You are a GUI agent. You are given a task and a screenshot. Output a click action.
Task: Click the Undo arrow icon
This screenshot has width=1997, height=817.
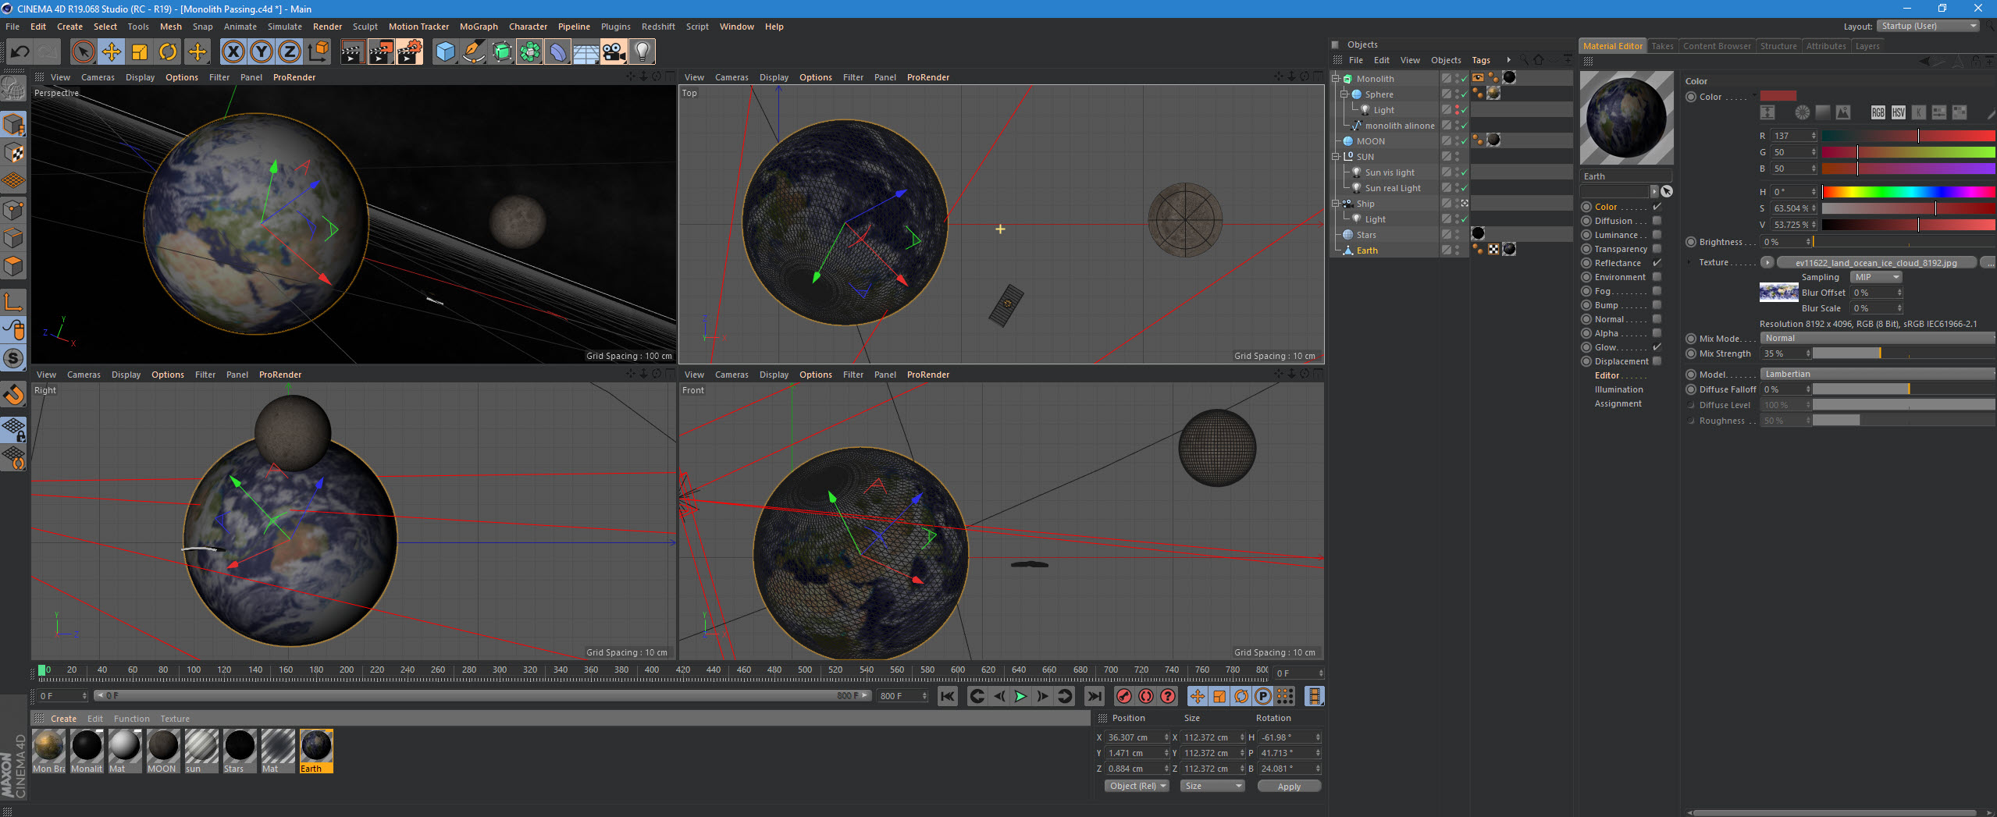pos(20,52)
